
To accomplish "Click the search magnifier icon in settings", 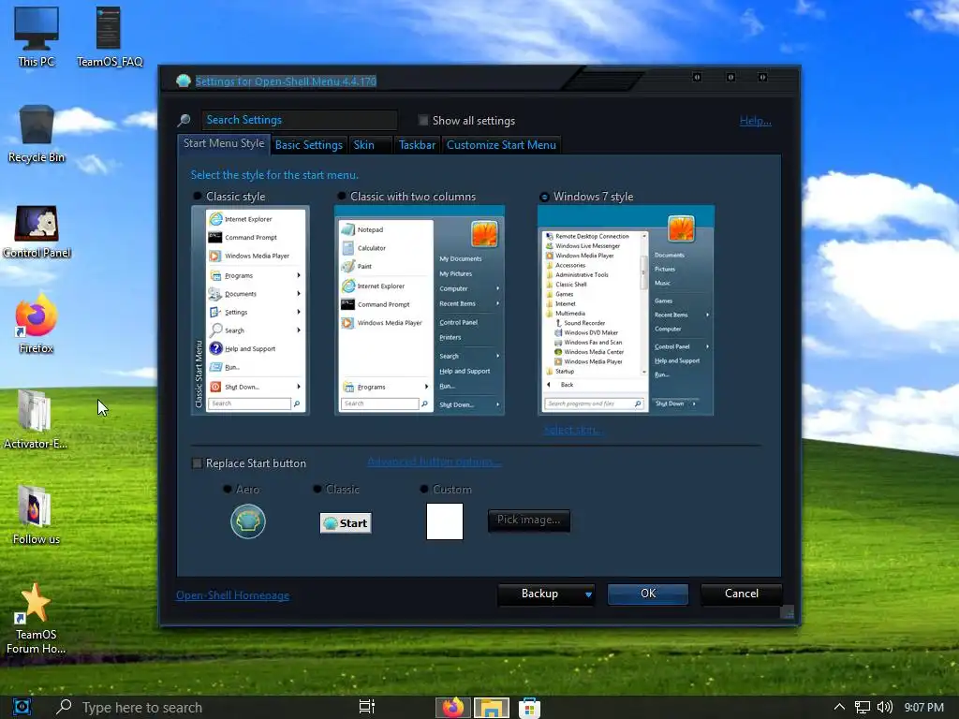I will click(x=184, y=121).
